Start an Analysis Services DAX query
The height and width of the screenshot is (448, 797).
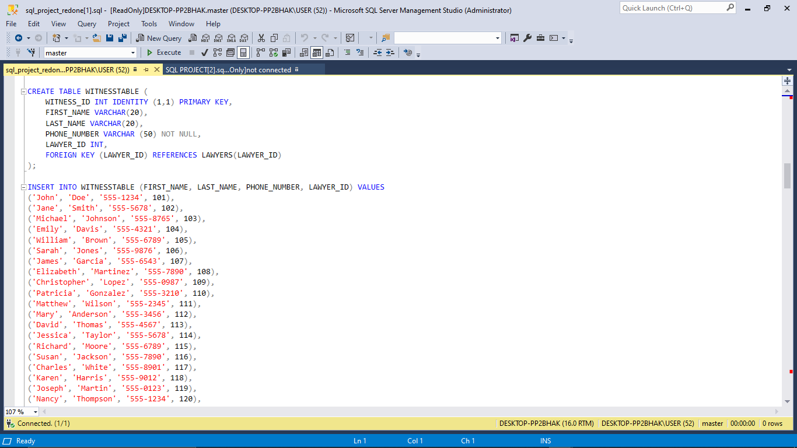244,38
